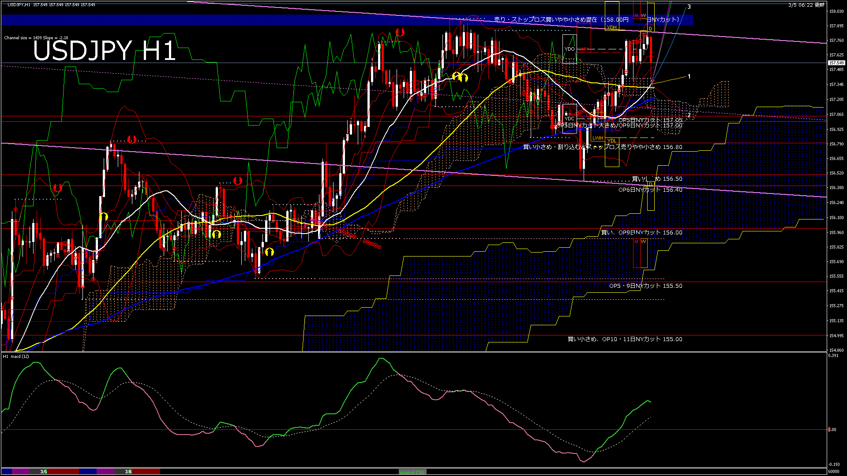Select the YDC marker box
This screenshot has width=847, height=476.
pyautogui.click(x=570, y=118)
